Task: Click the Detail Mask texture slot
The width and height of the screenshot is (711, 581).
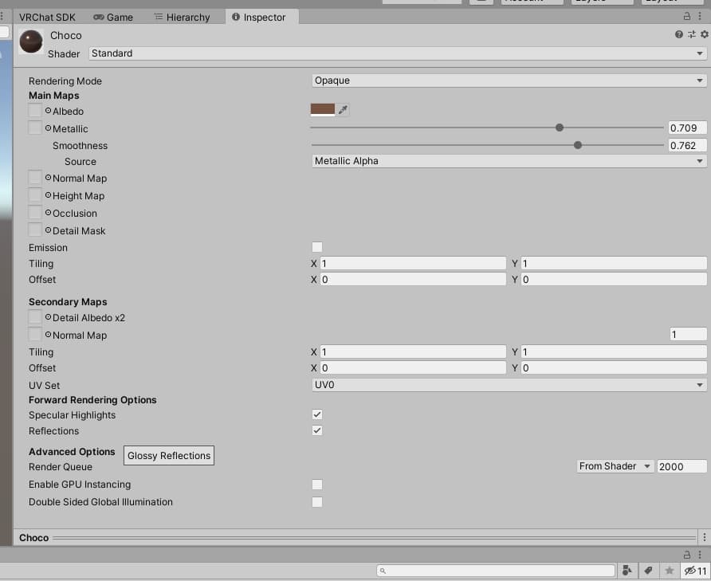Action: tap(35, 230)
